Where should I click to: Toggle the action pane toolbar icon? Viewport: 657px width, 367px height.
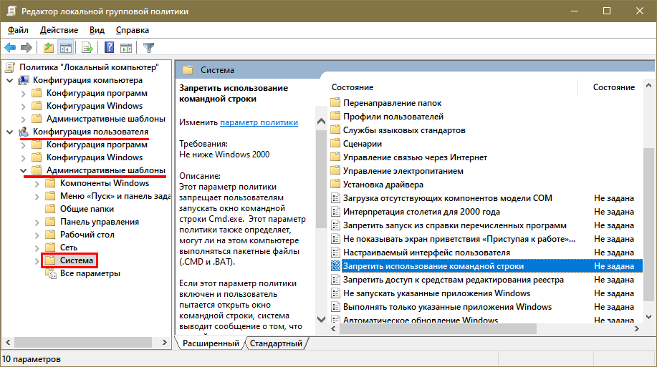[126, 48]
